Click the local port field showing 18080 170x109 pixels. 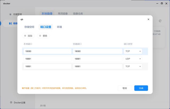point(48,51)
